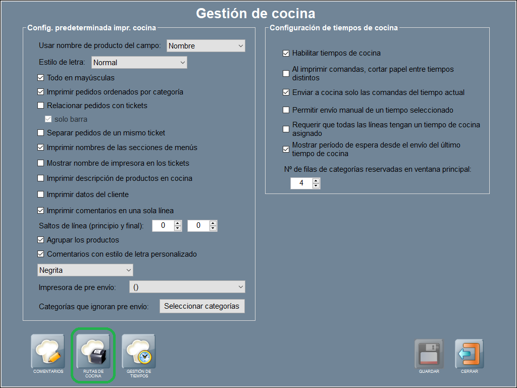Open Gestión de tiempos clock icon
The width and height of the screenshot is (517, 388).
(138, 352)
